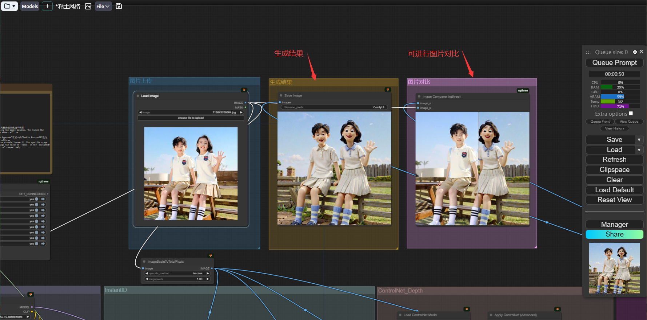Expand the dropdown arrow beside folder icon
Viewport: 647px width, 320px height.
(x=14, y=6)
